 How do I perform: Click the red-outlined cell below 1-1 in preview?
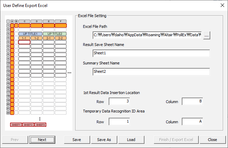24,42
